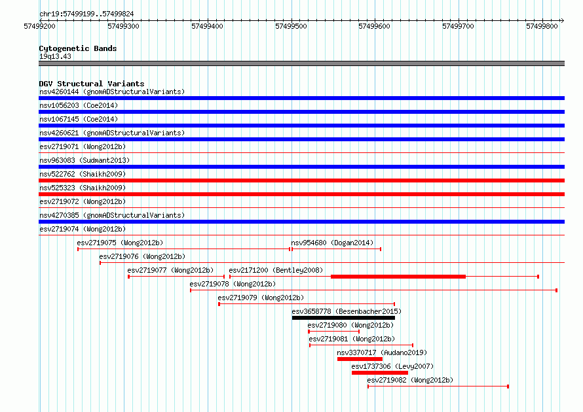Select the thin red line of esv2719077
Image resolution: width=583 pixels, height=412 pixels.
pyautogui.click(x=176, y=277)
